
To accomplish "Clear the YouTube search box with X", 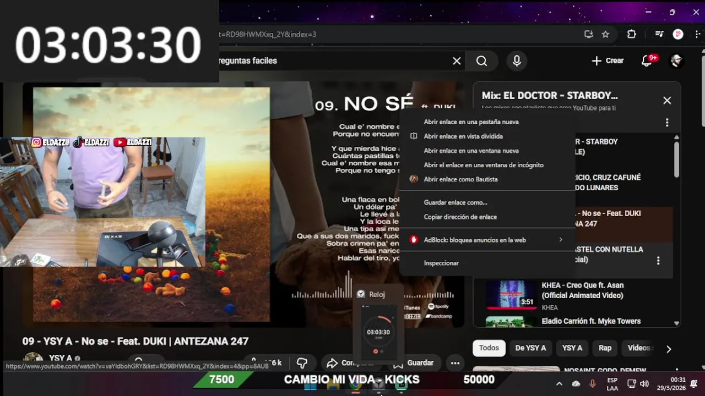I will (457, 61).
